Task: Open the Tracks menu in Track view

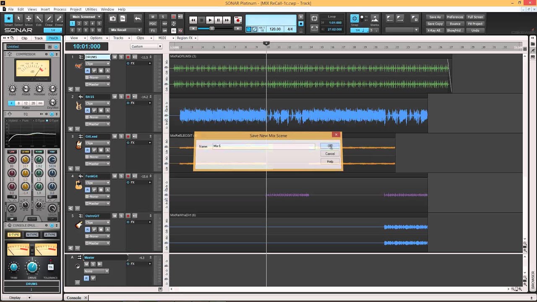Action: coord(120,38)
